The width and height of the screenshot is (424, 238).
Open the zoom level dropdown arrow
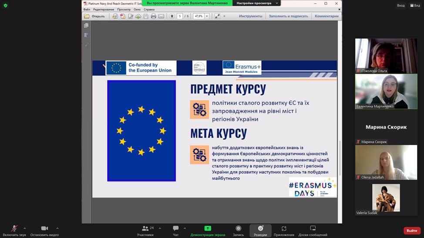207,16
